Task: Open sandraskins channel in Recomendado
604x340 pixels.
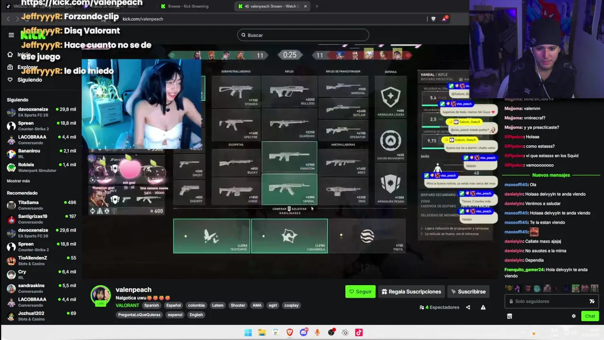Action: click(x=42, y=288)
